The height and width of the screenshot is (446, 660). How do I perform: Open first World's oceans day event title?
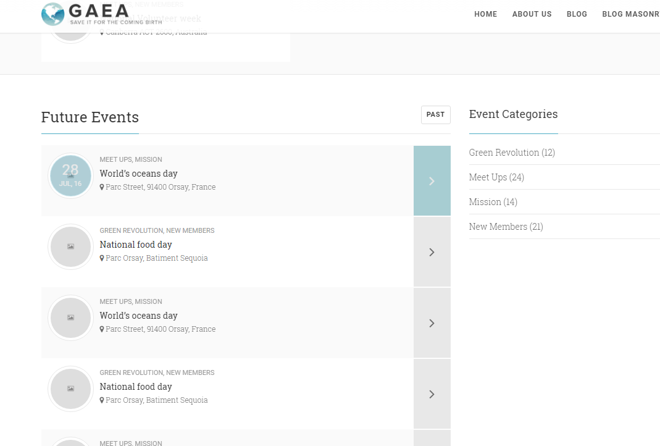click(138, 174)
